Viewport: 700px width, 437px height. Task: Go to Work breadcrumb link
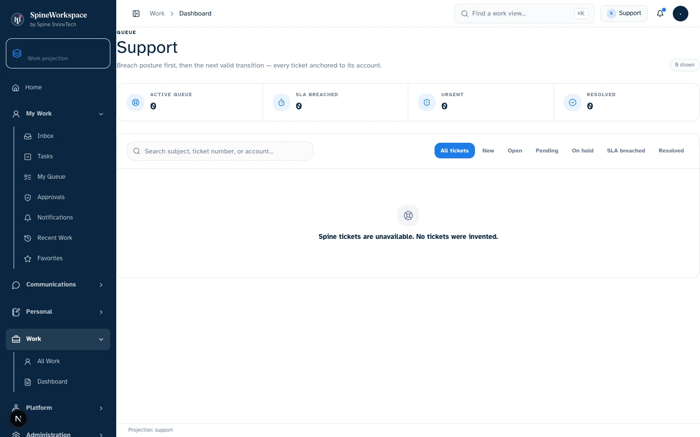157,14
